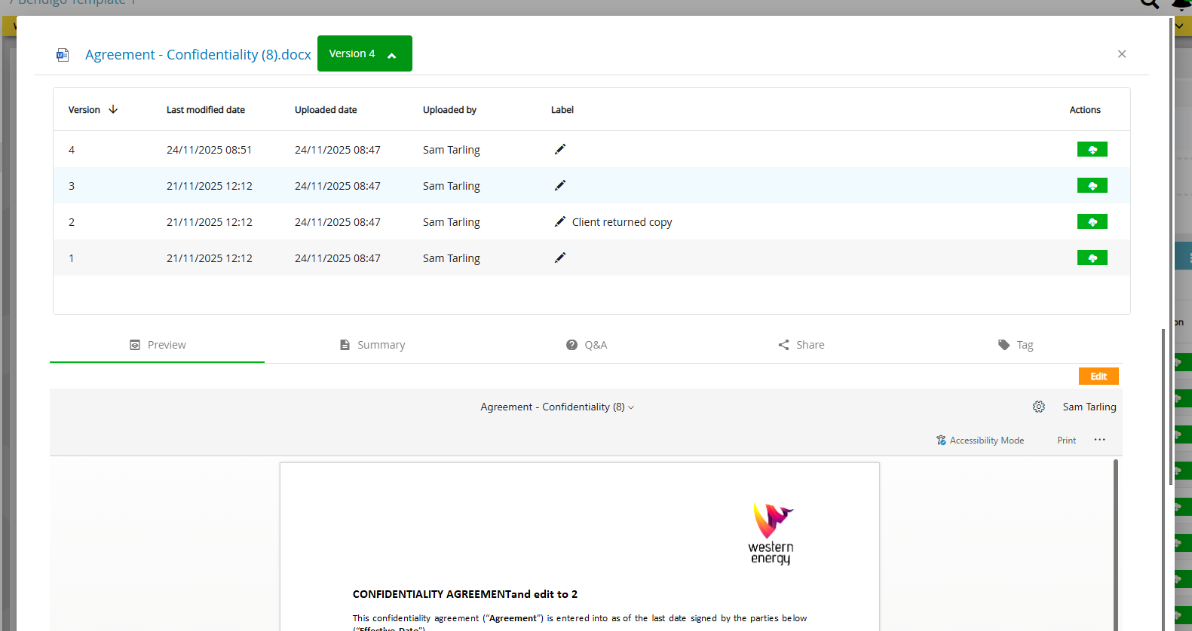
Task: Open the settings gear in document viewer
Action: coord(1039,407)
